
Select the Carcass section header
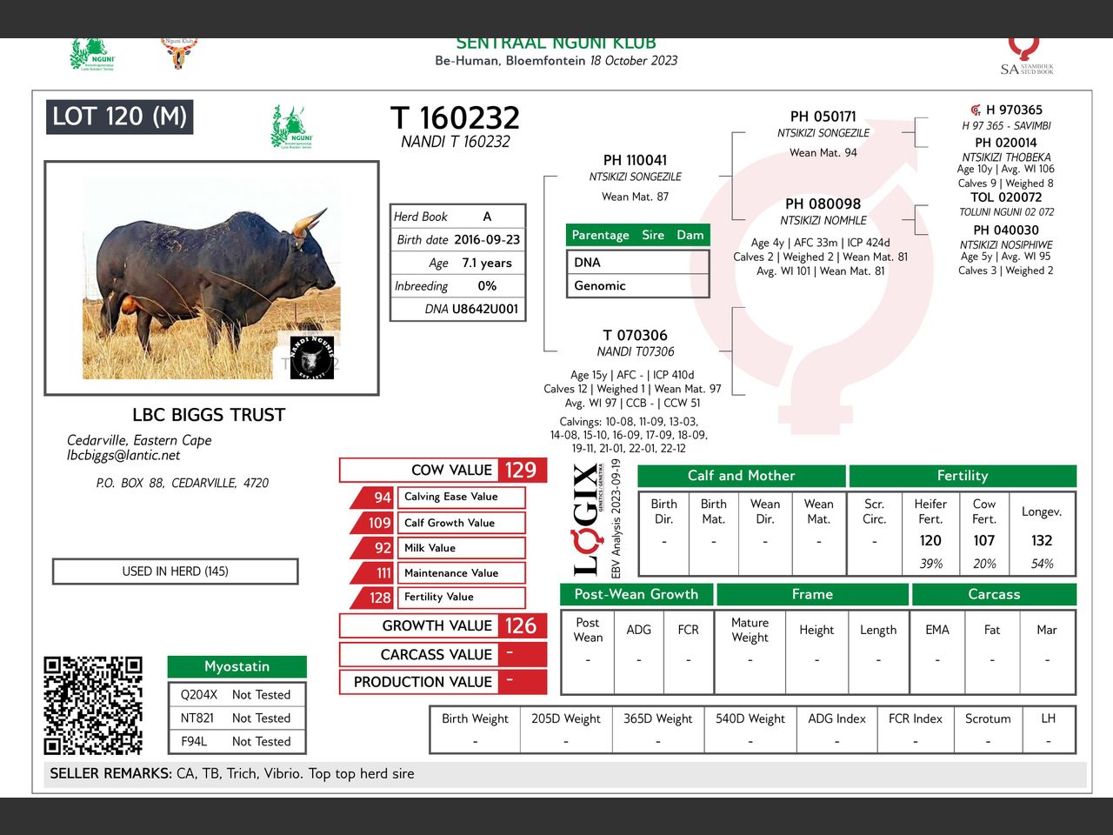click(994, 594)
